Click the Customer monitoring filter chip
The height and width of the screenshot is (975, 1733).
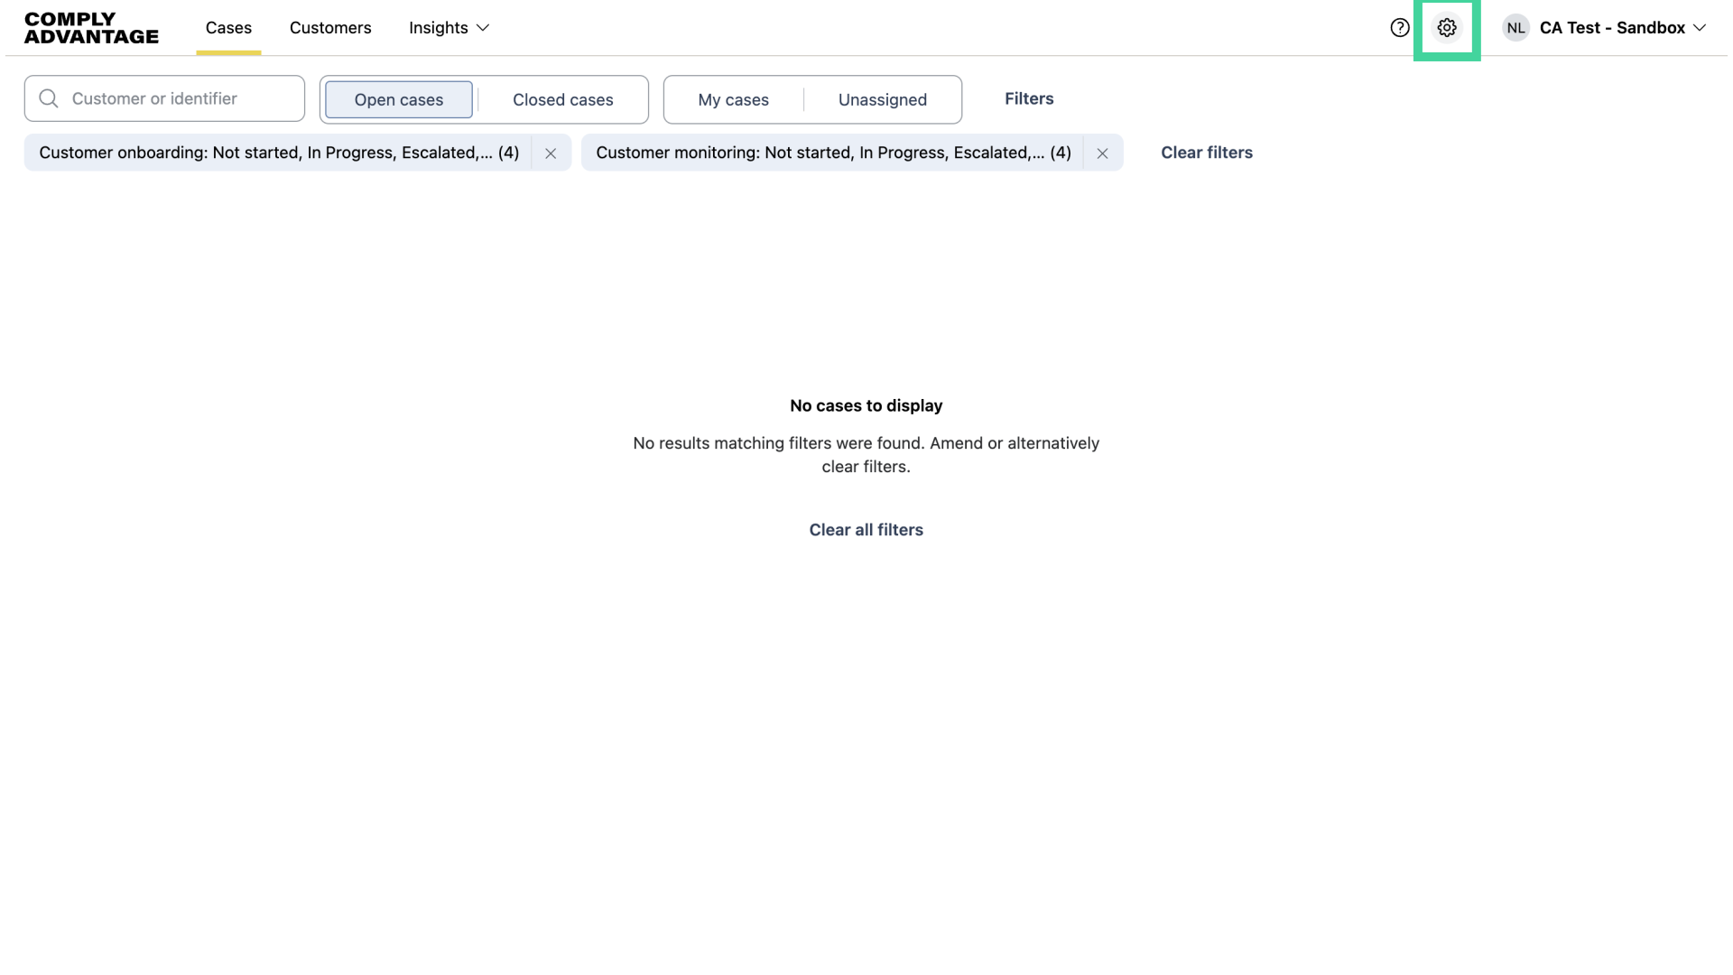834,153
